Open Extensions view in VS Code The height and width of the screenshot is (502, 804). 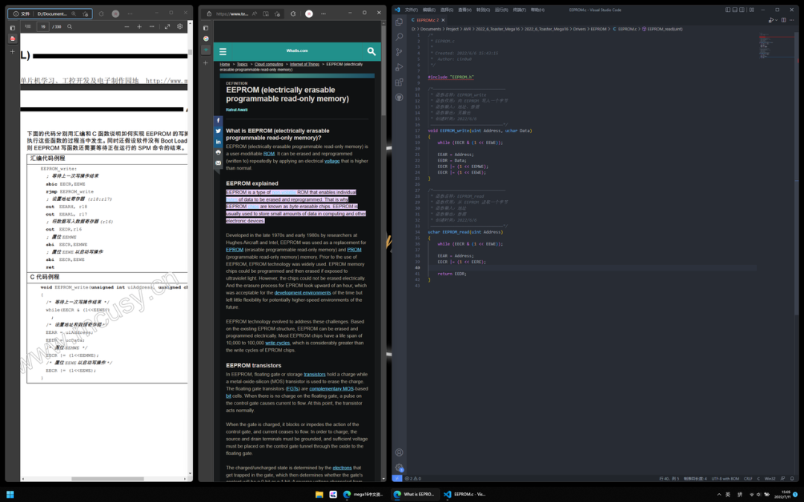(400, 83)
